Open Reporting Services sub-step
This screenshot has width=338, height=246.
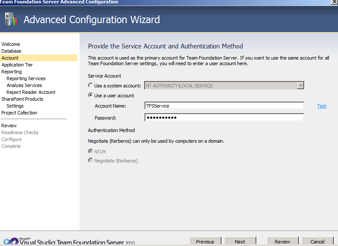[26, 78]
